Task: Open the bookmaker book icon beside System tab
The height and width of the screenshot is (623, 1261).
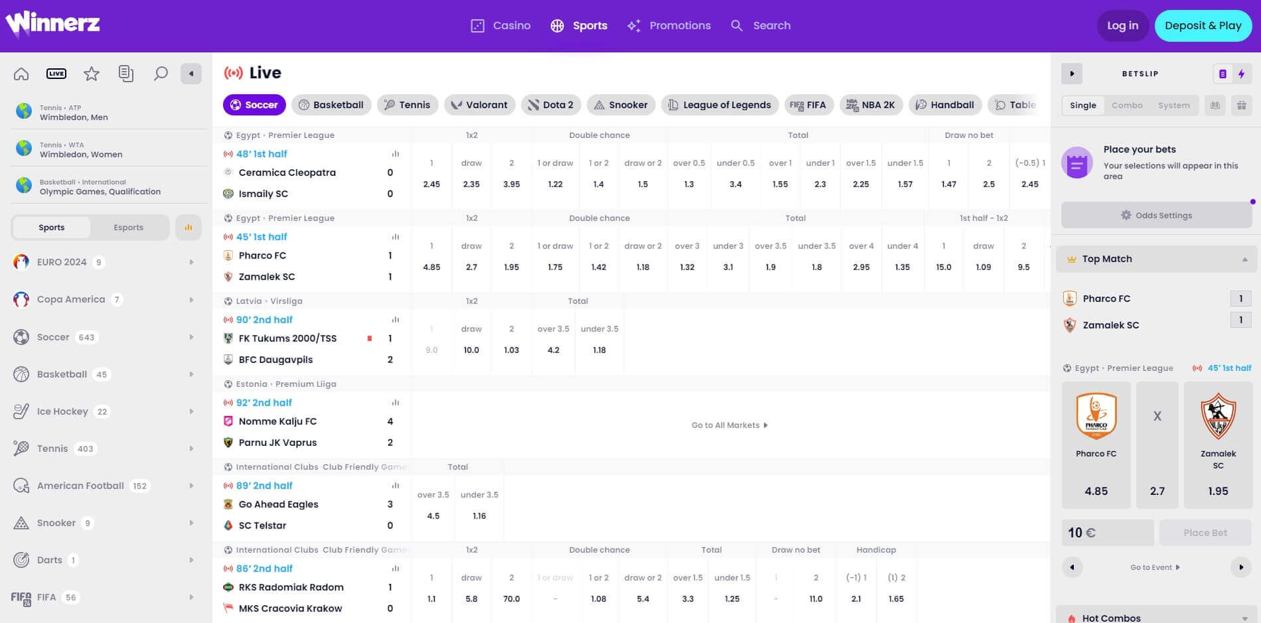Action: (x=1215, y=105)
